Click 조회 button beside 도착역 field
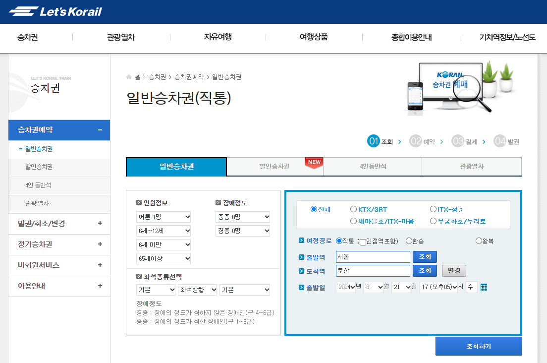 click(x=425, y=270)
